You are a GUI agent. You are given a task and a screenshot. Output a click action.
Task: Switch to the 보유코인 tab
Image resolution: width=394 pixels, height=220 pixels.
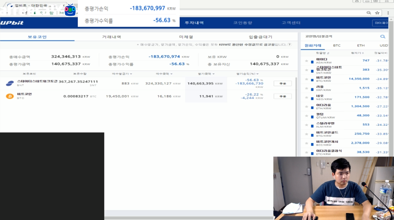click(37, 37)
